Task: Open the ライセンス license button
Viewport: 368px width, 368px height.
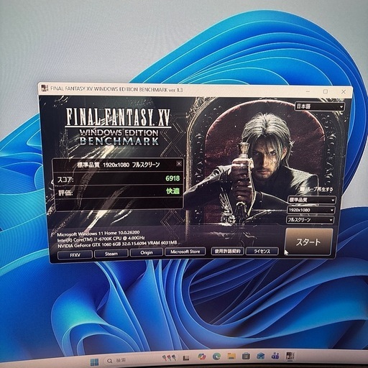Action: coord(262,251)
